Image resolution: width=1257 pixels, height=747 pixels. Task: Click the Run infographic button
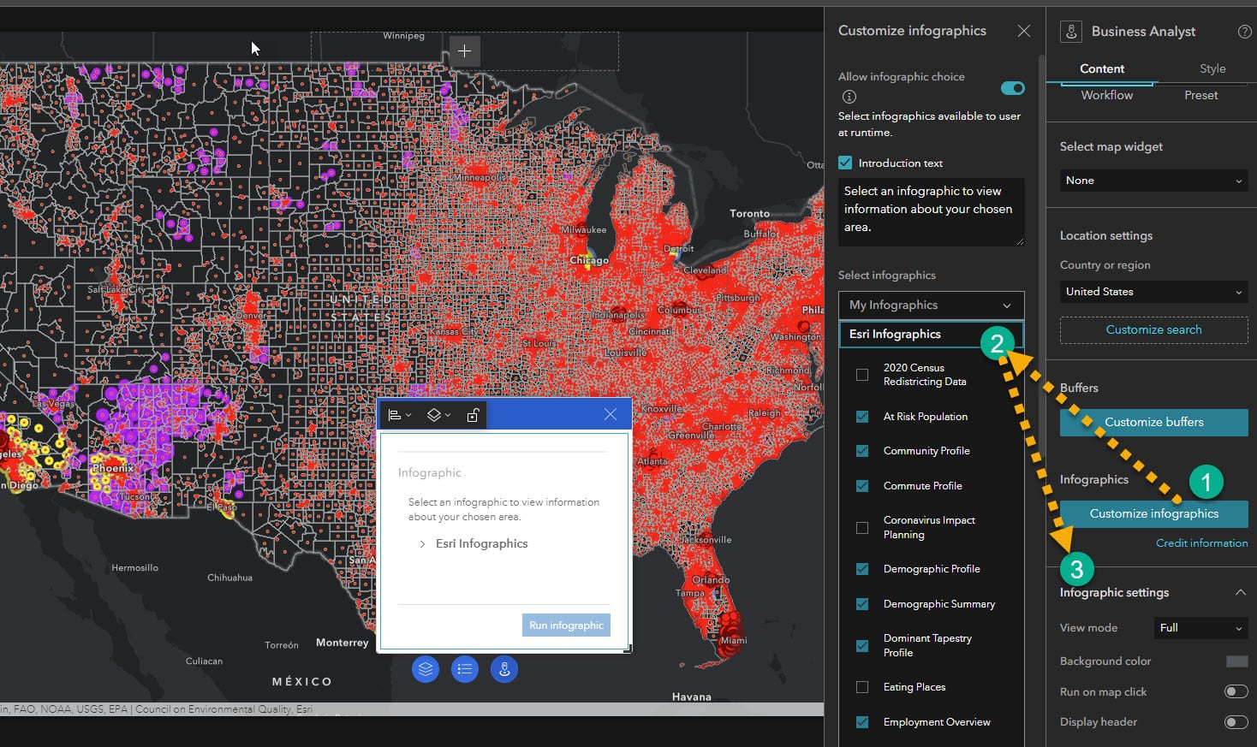[x=566, y=625]
